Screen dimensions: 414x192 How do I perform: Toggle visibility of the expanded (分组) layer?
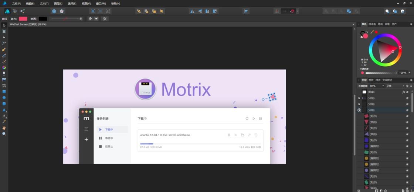click(x=407, y=110)
